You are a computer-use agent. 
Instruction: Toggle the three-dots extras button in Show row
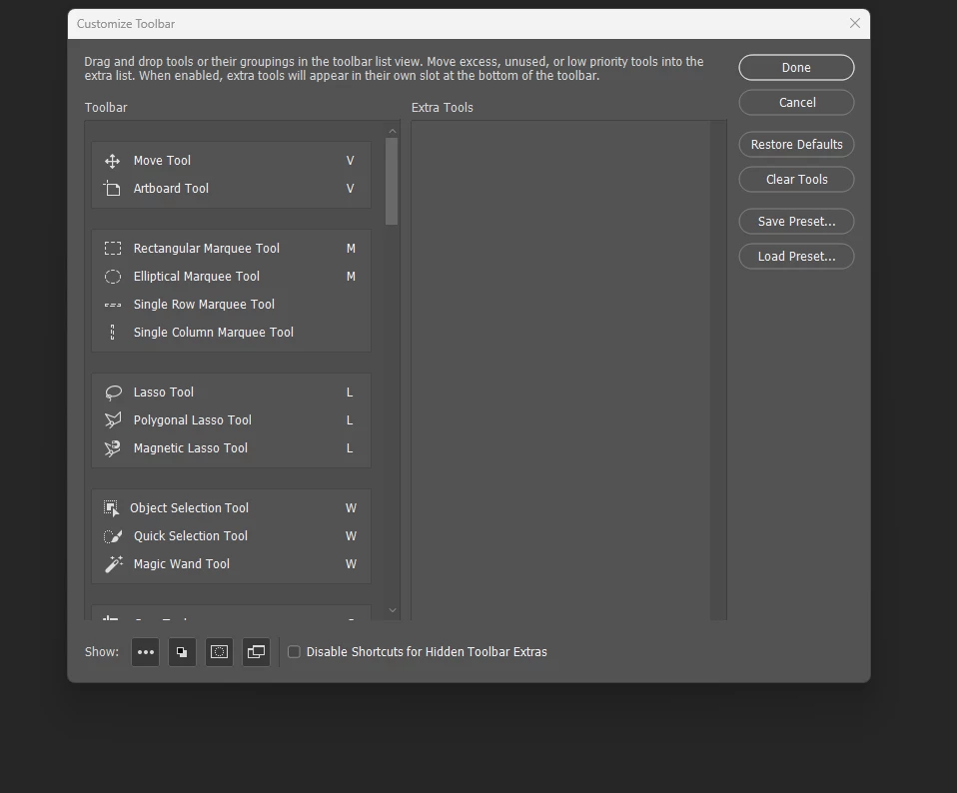pos(145,652)
